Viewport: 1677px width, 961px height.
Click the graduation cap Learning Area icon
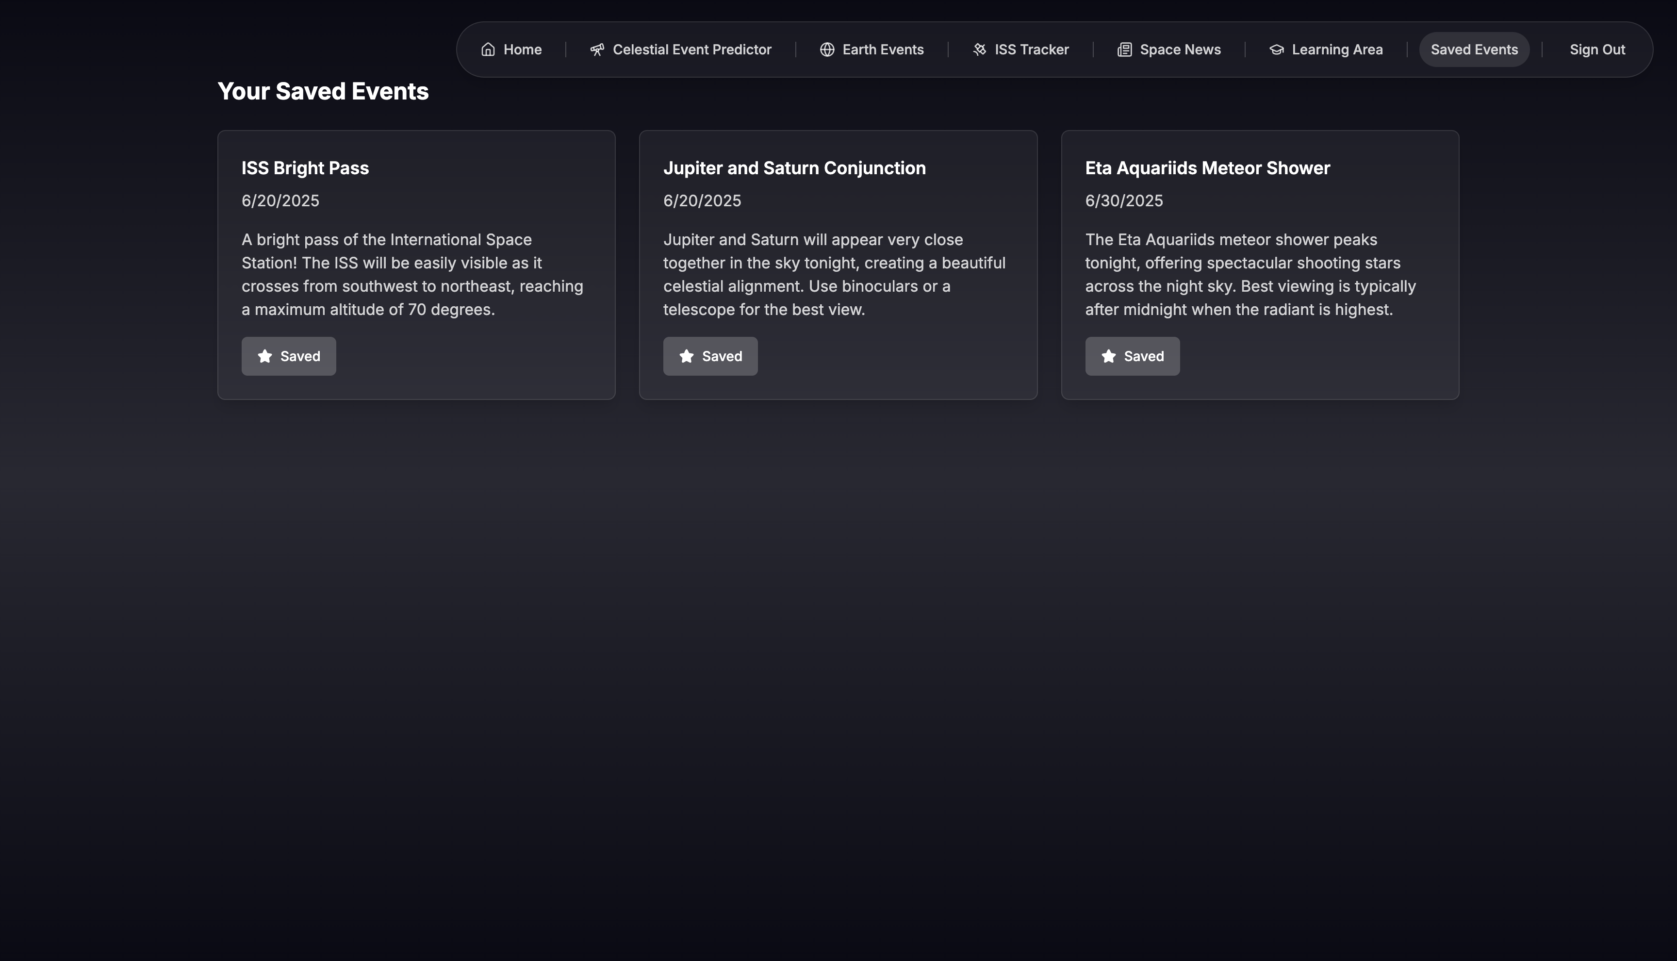1276,50
